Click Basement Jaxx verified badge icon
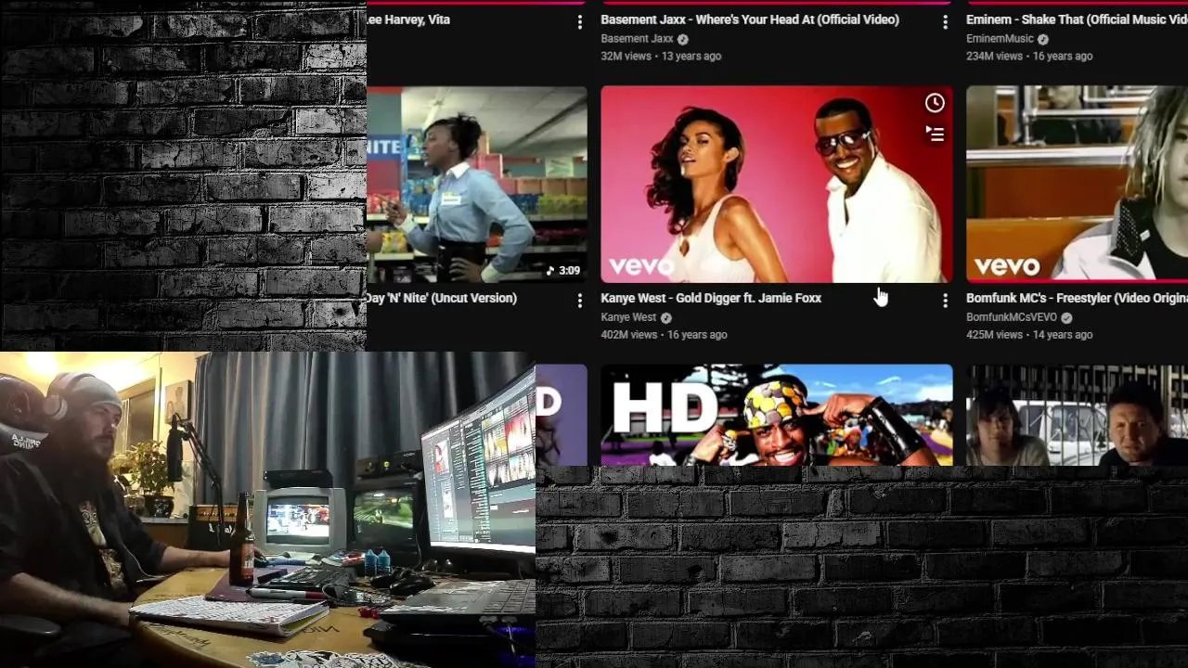1188x668 pixels. pos(683,39)
